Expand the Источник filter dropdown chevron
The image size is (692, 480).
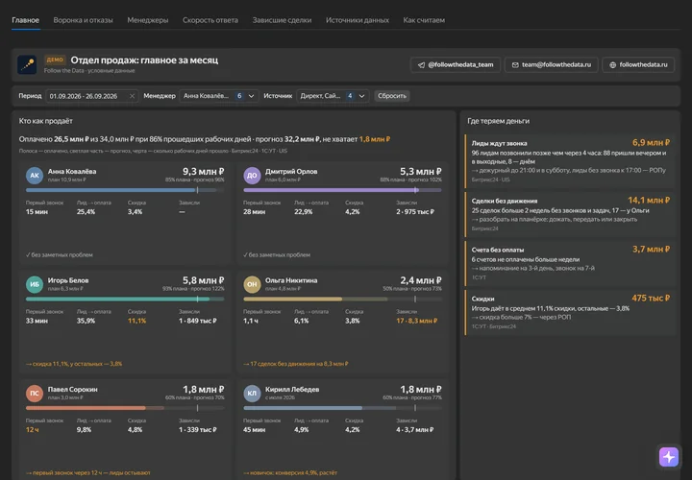[x=362, y=96]
